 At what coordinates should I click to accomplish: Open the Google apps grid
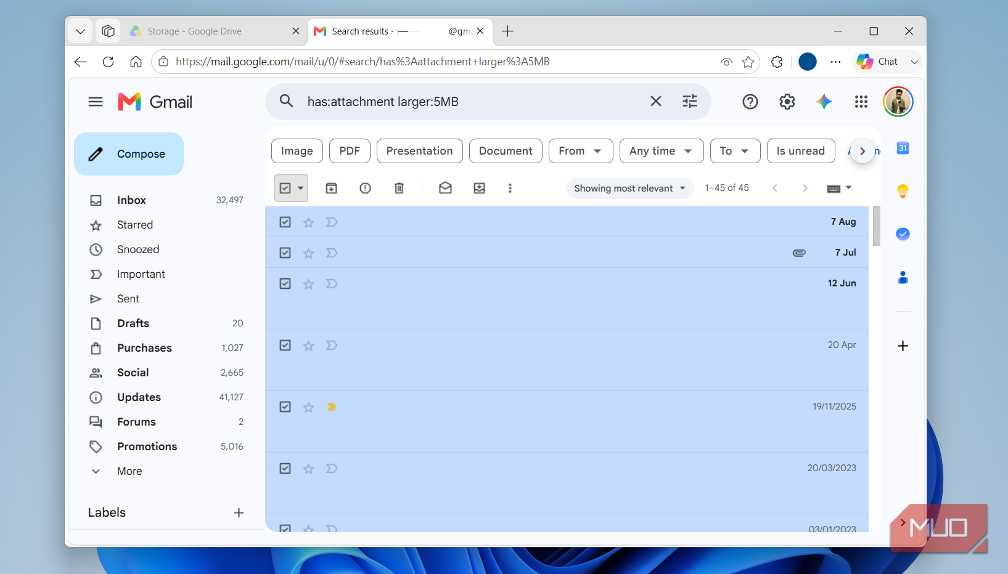pos(861,102)
